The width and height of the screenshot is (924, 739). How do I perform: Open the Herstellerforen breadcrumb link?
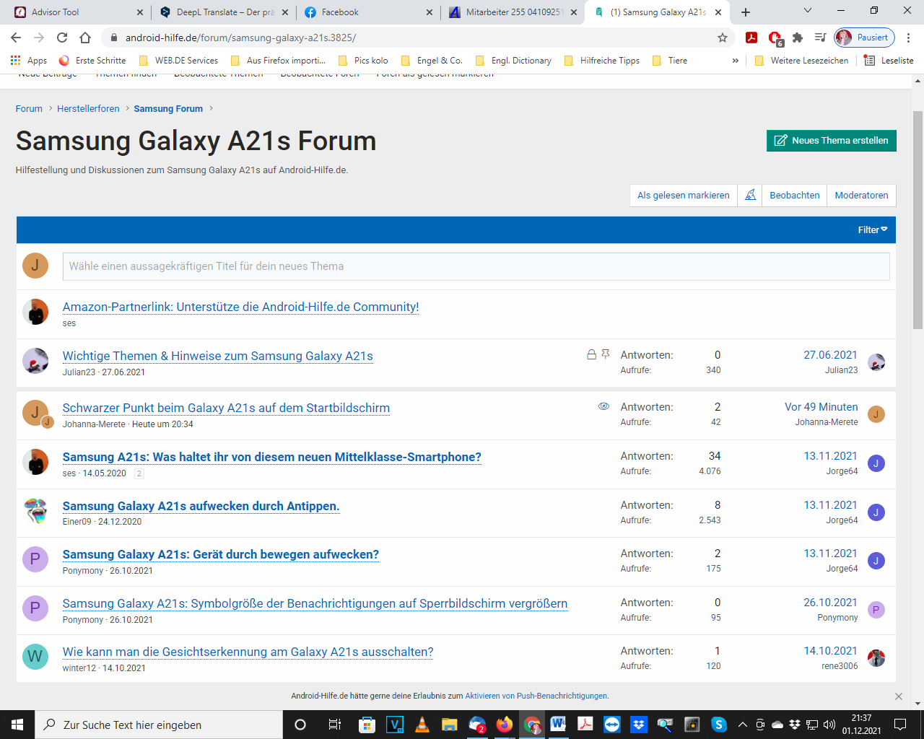click(88, 108)
